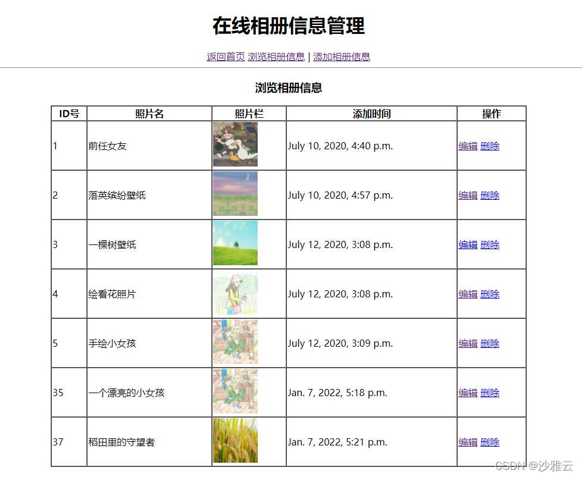
Task: Open the thumbnail of 前任女友
Action: point(234,146)
